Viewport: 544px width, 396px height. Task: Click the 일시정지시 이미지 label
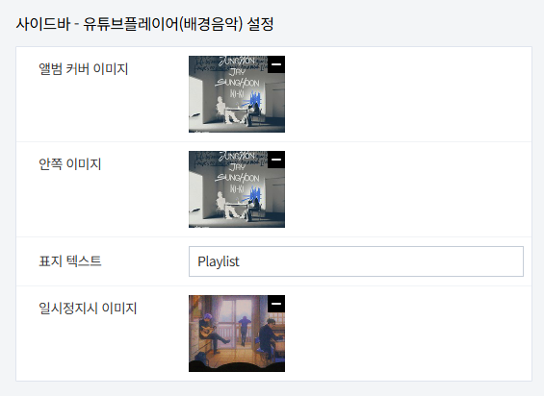(88, 308)
